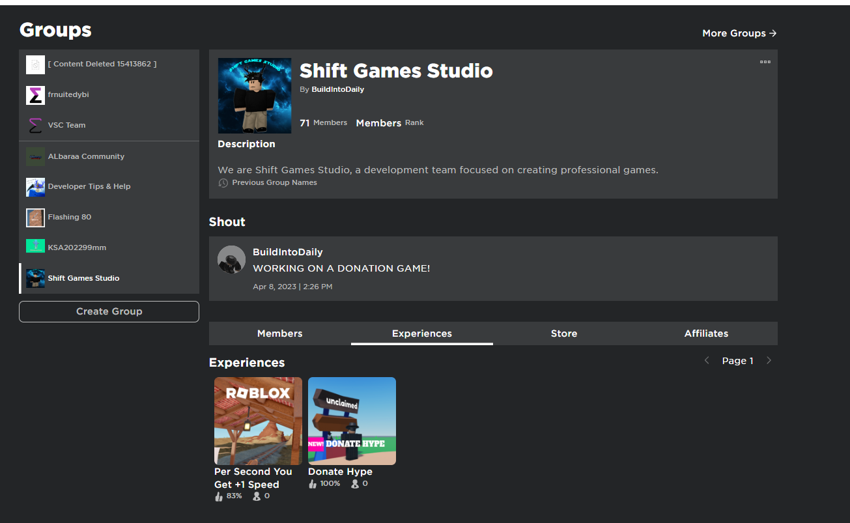
Task: Open Per Second You Get +1 Speed thumbnail
Action: pyautogui.click(x=258, y=421)
